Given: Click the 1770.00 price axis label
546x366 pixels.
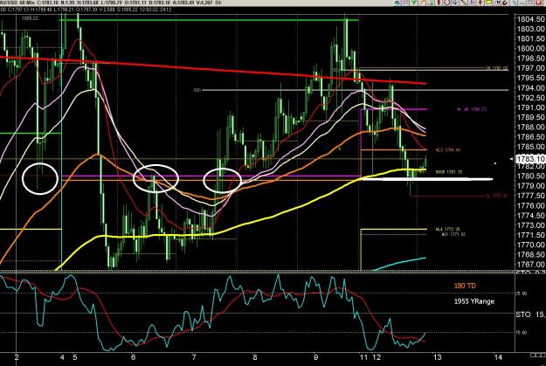Looking at the screenshot, I should click(x=530, y=245).
